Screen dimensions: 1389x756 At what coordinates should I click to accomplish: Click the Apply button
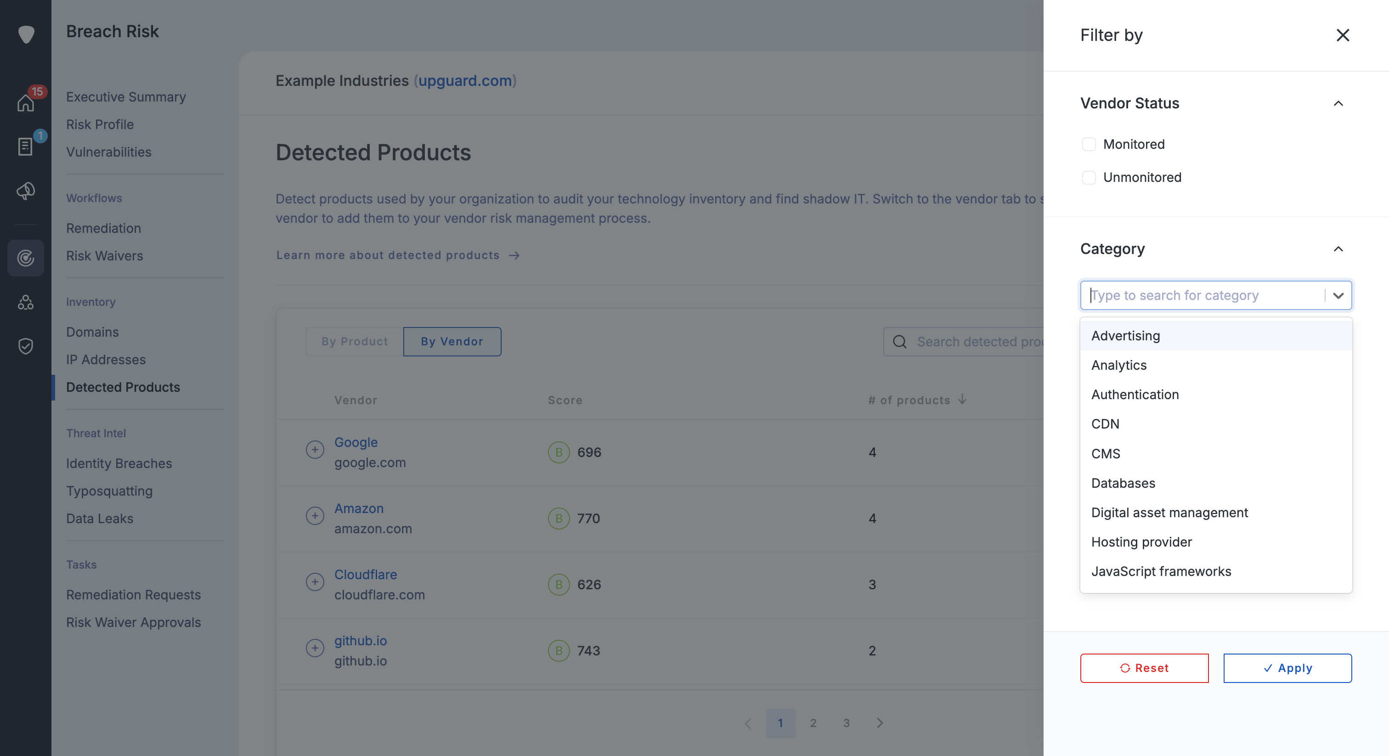[x=1287, y=669]
